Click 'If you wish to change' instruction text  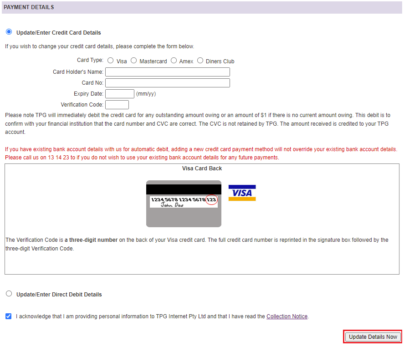(x=99, y=46)
